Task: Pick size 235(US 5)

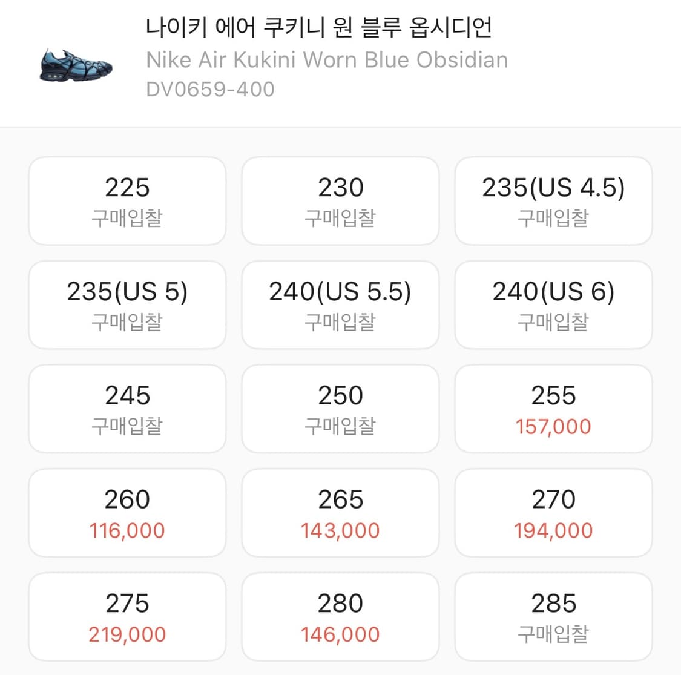Action: point(127,305)
